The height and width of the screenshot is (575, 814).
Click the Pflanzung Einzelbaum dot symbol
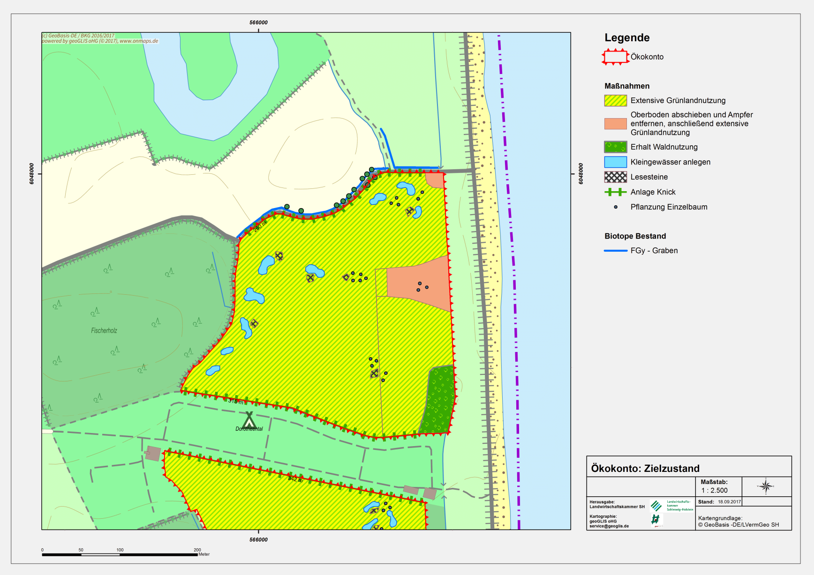point(616,207)
